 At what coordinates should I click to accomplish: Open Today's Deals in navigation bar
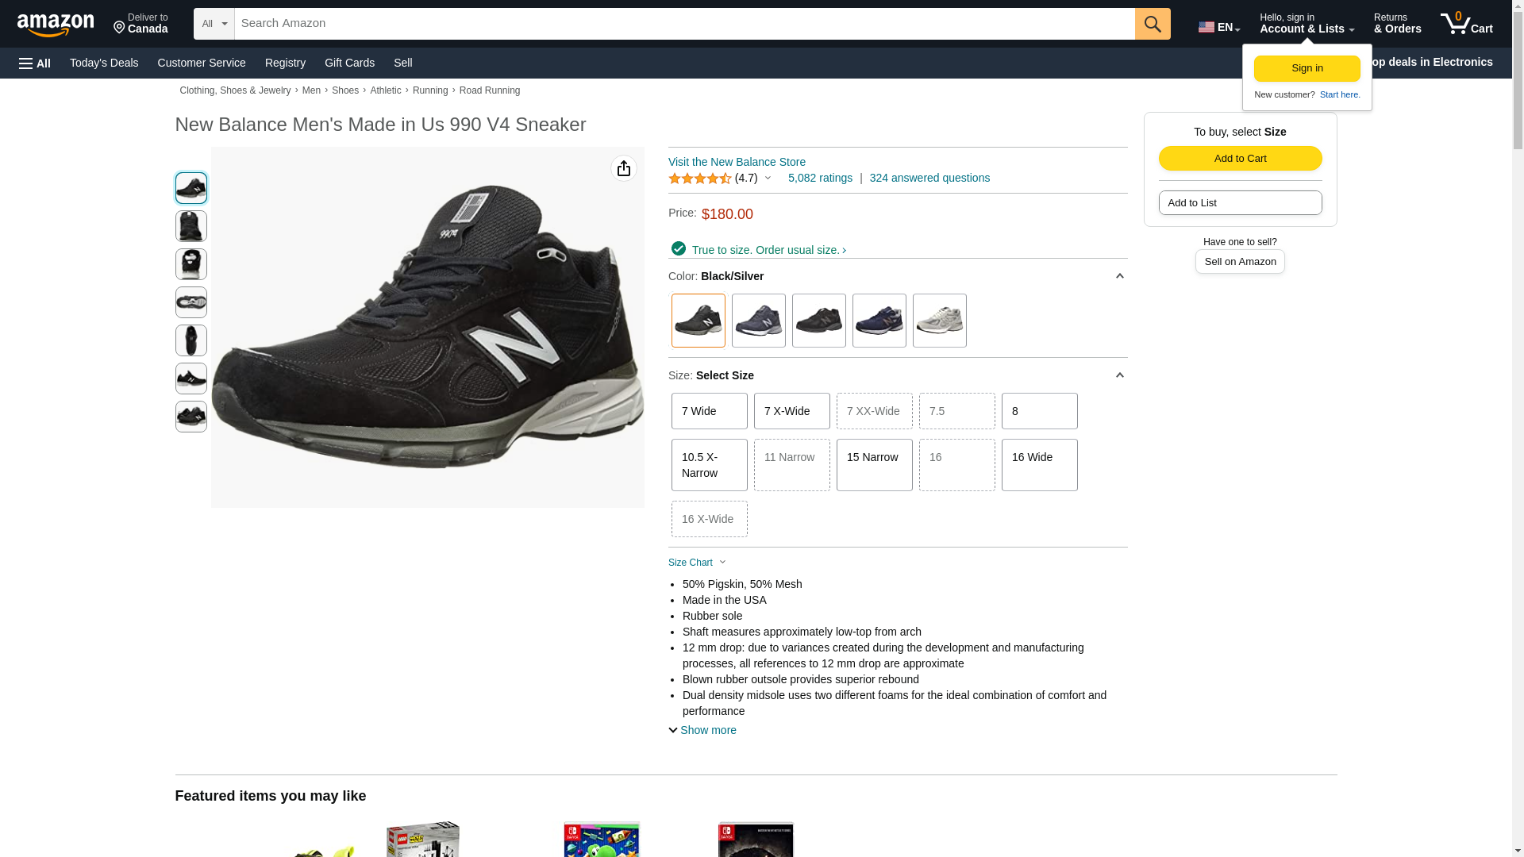coord(104,63)
